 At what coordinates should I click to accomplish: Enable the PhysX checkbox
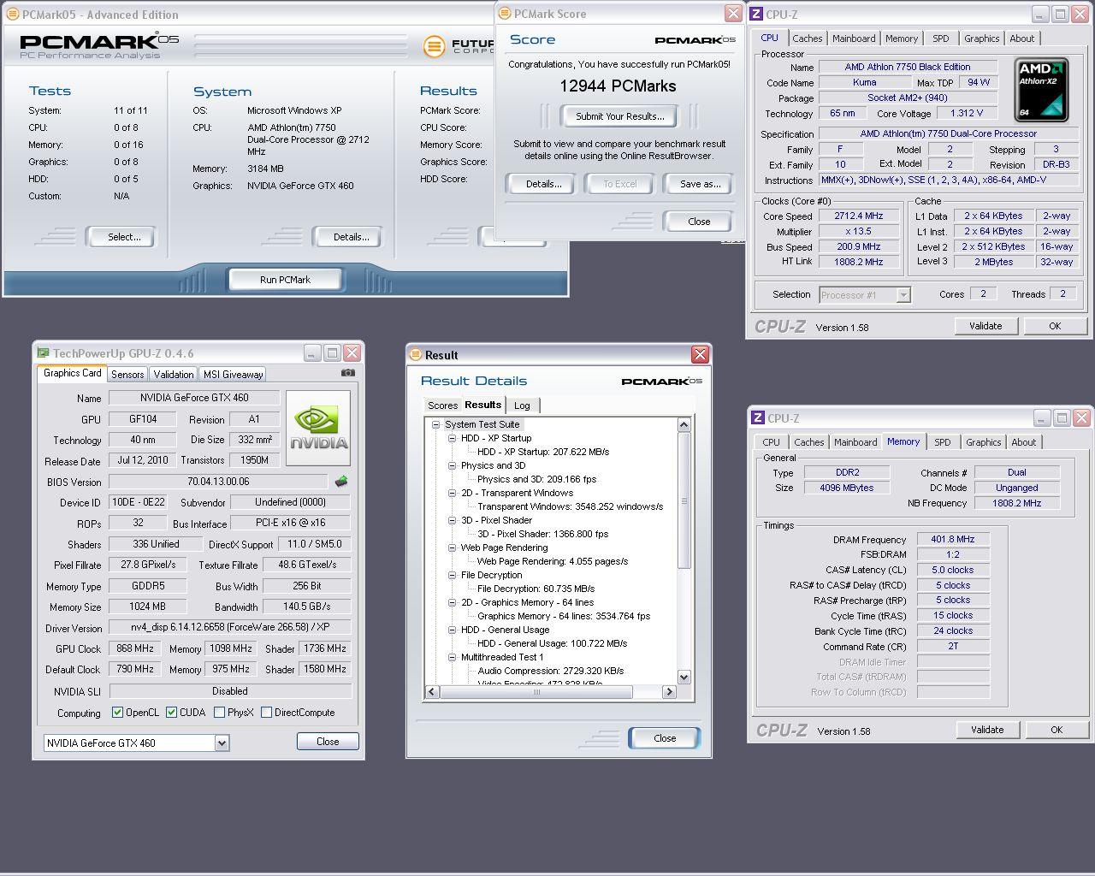[220, 712]
